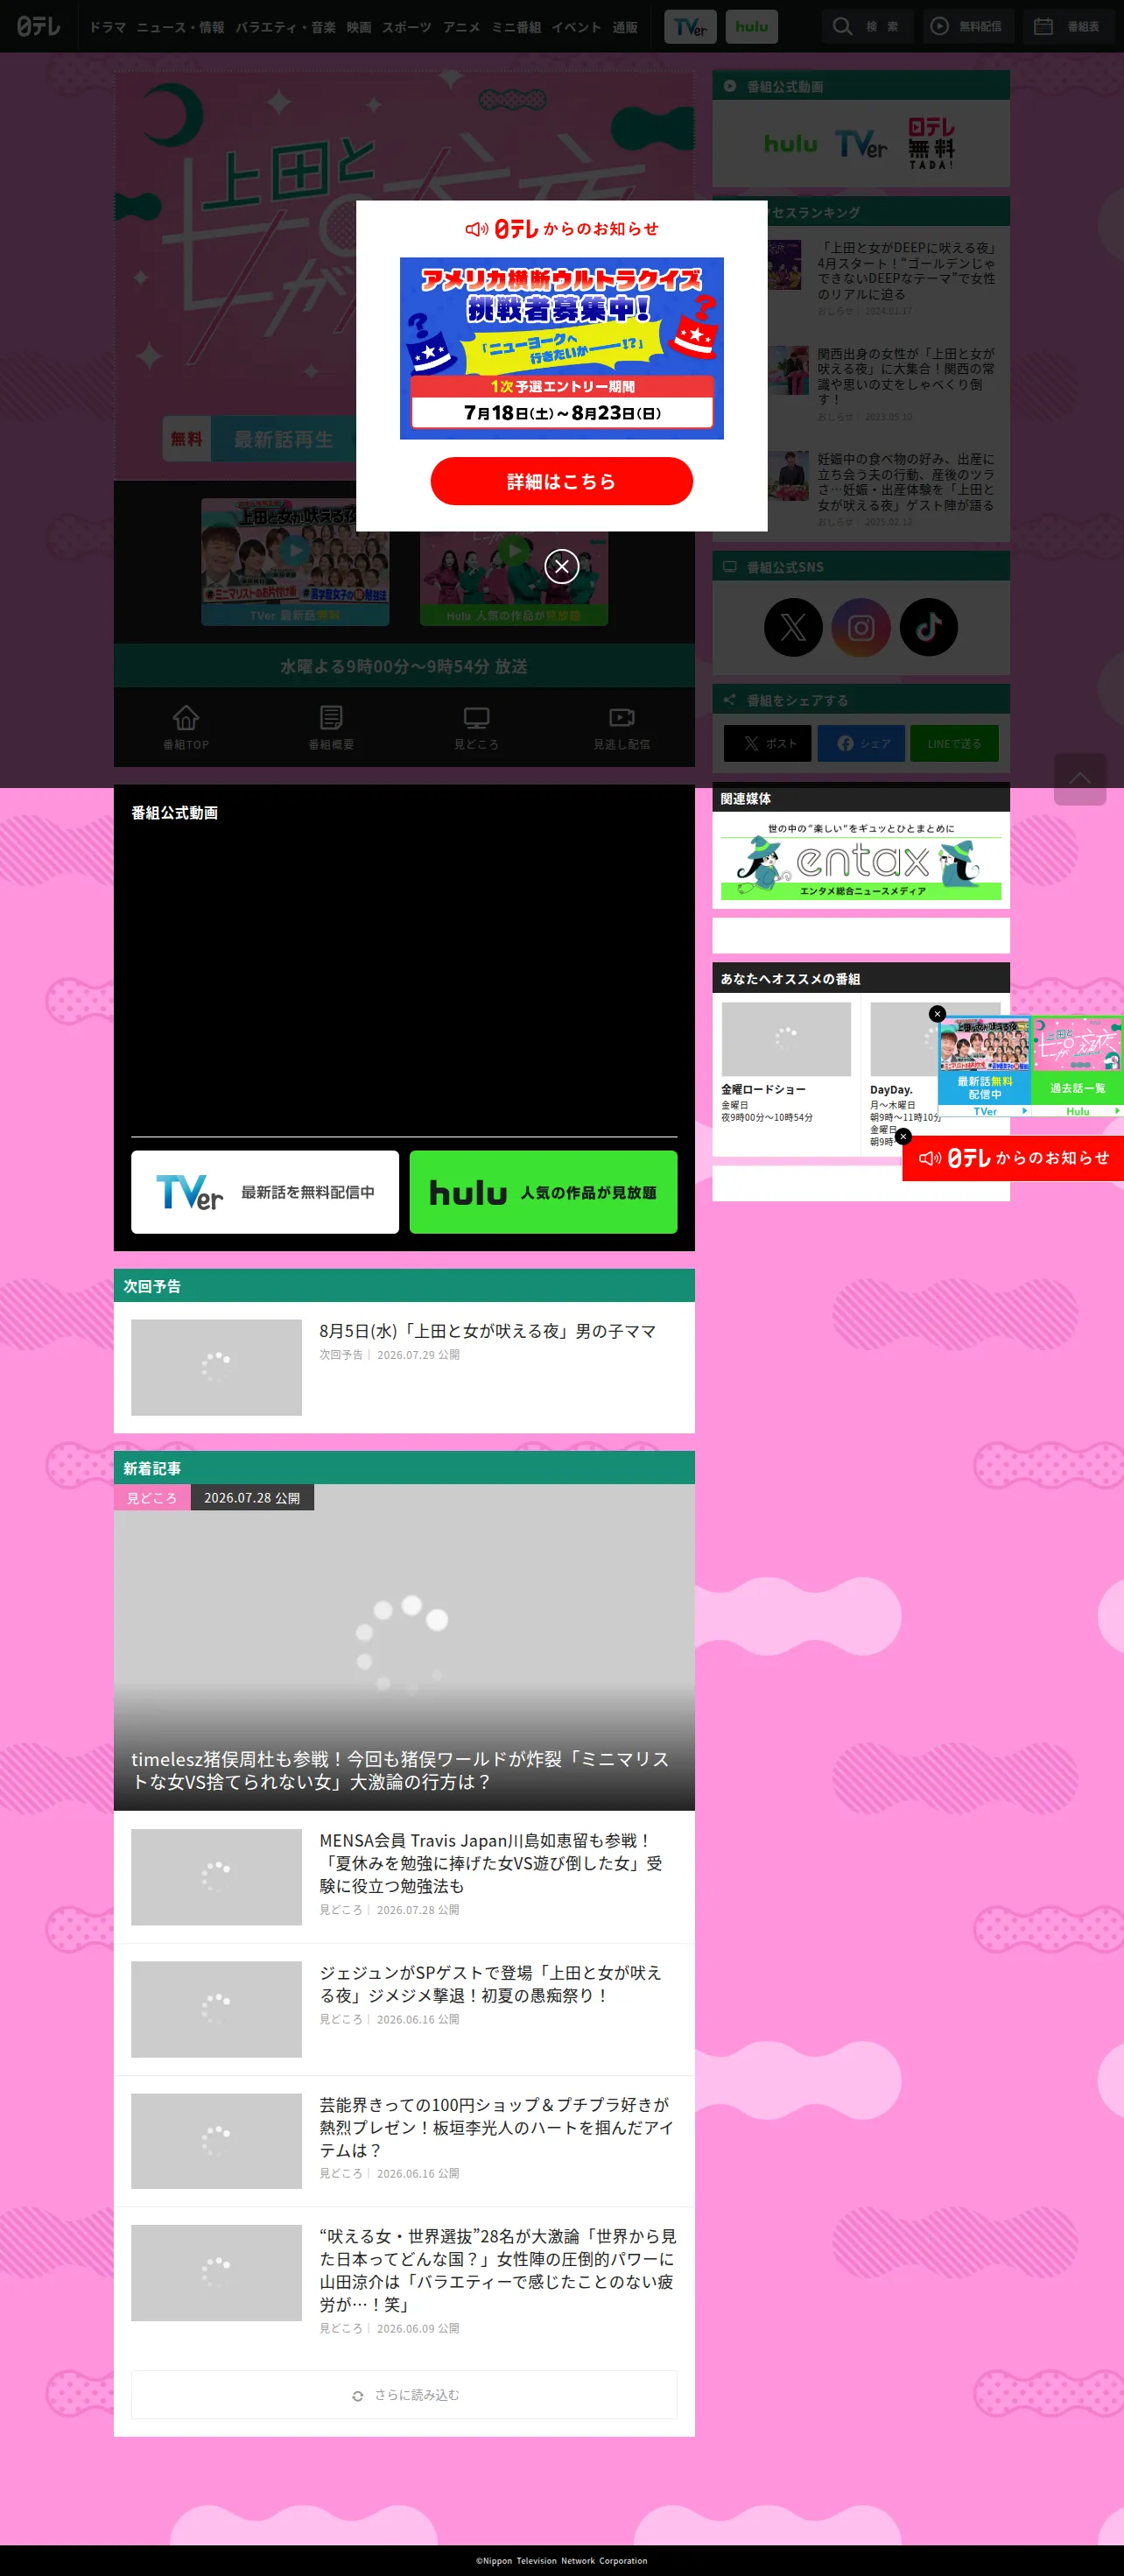The width and height of the screenshot is (1124, 2576).
Task: Open ranking article about 4月スタート DEEP
Action: (x=906, y=270)
